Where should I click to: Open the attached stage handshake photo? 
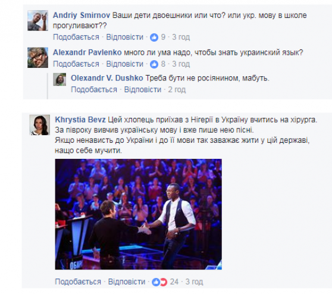(x=139, y=214)
